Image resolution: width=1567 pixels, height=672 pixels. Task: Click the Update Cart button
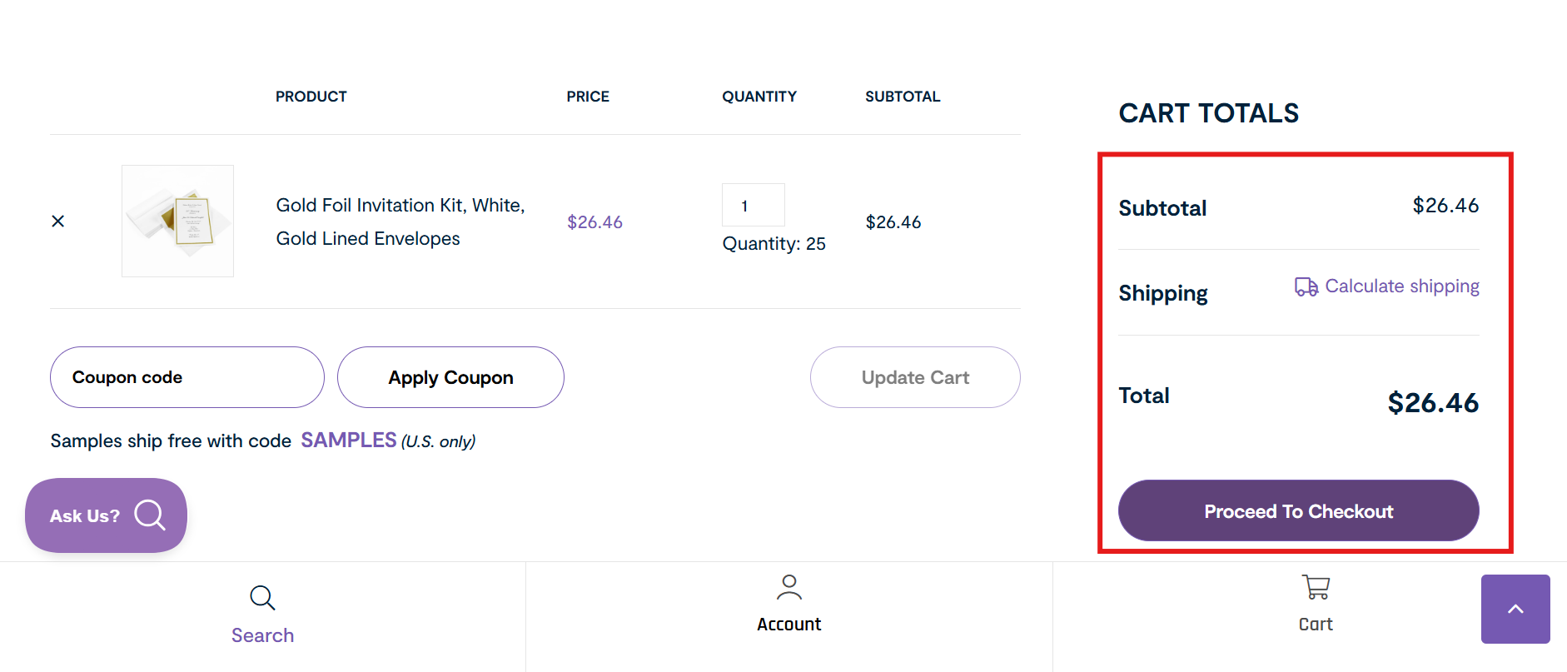point(914,377)
